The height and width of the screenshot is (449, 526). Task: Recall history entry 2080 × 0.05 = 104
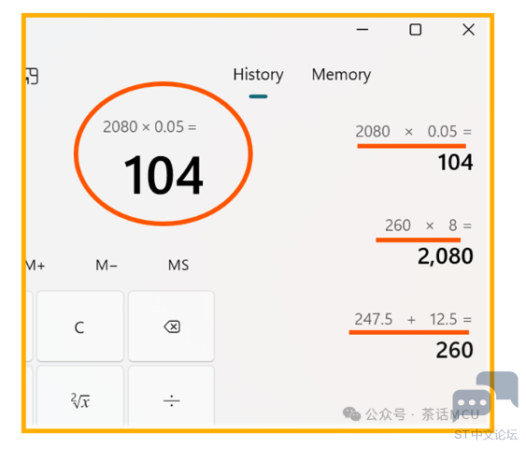pos(414,148)
